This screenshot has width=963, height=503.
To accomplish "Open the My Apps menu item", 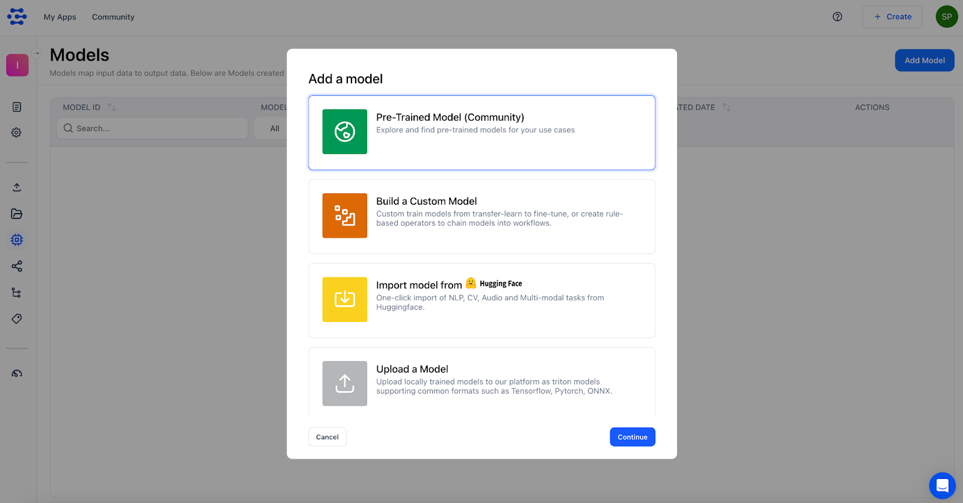I will point(60,17).
